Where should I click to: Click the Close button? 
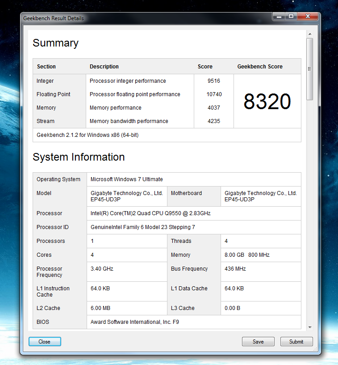pyautogui.click(x=45, y=341)
